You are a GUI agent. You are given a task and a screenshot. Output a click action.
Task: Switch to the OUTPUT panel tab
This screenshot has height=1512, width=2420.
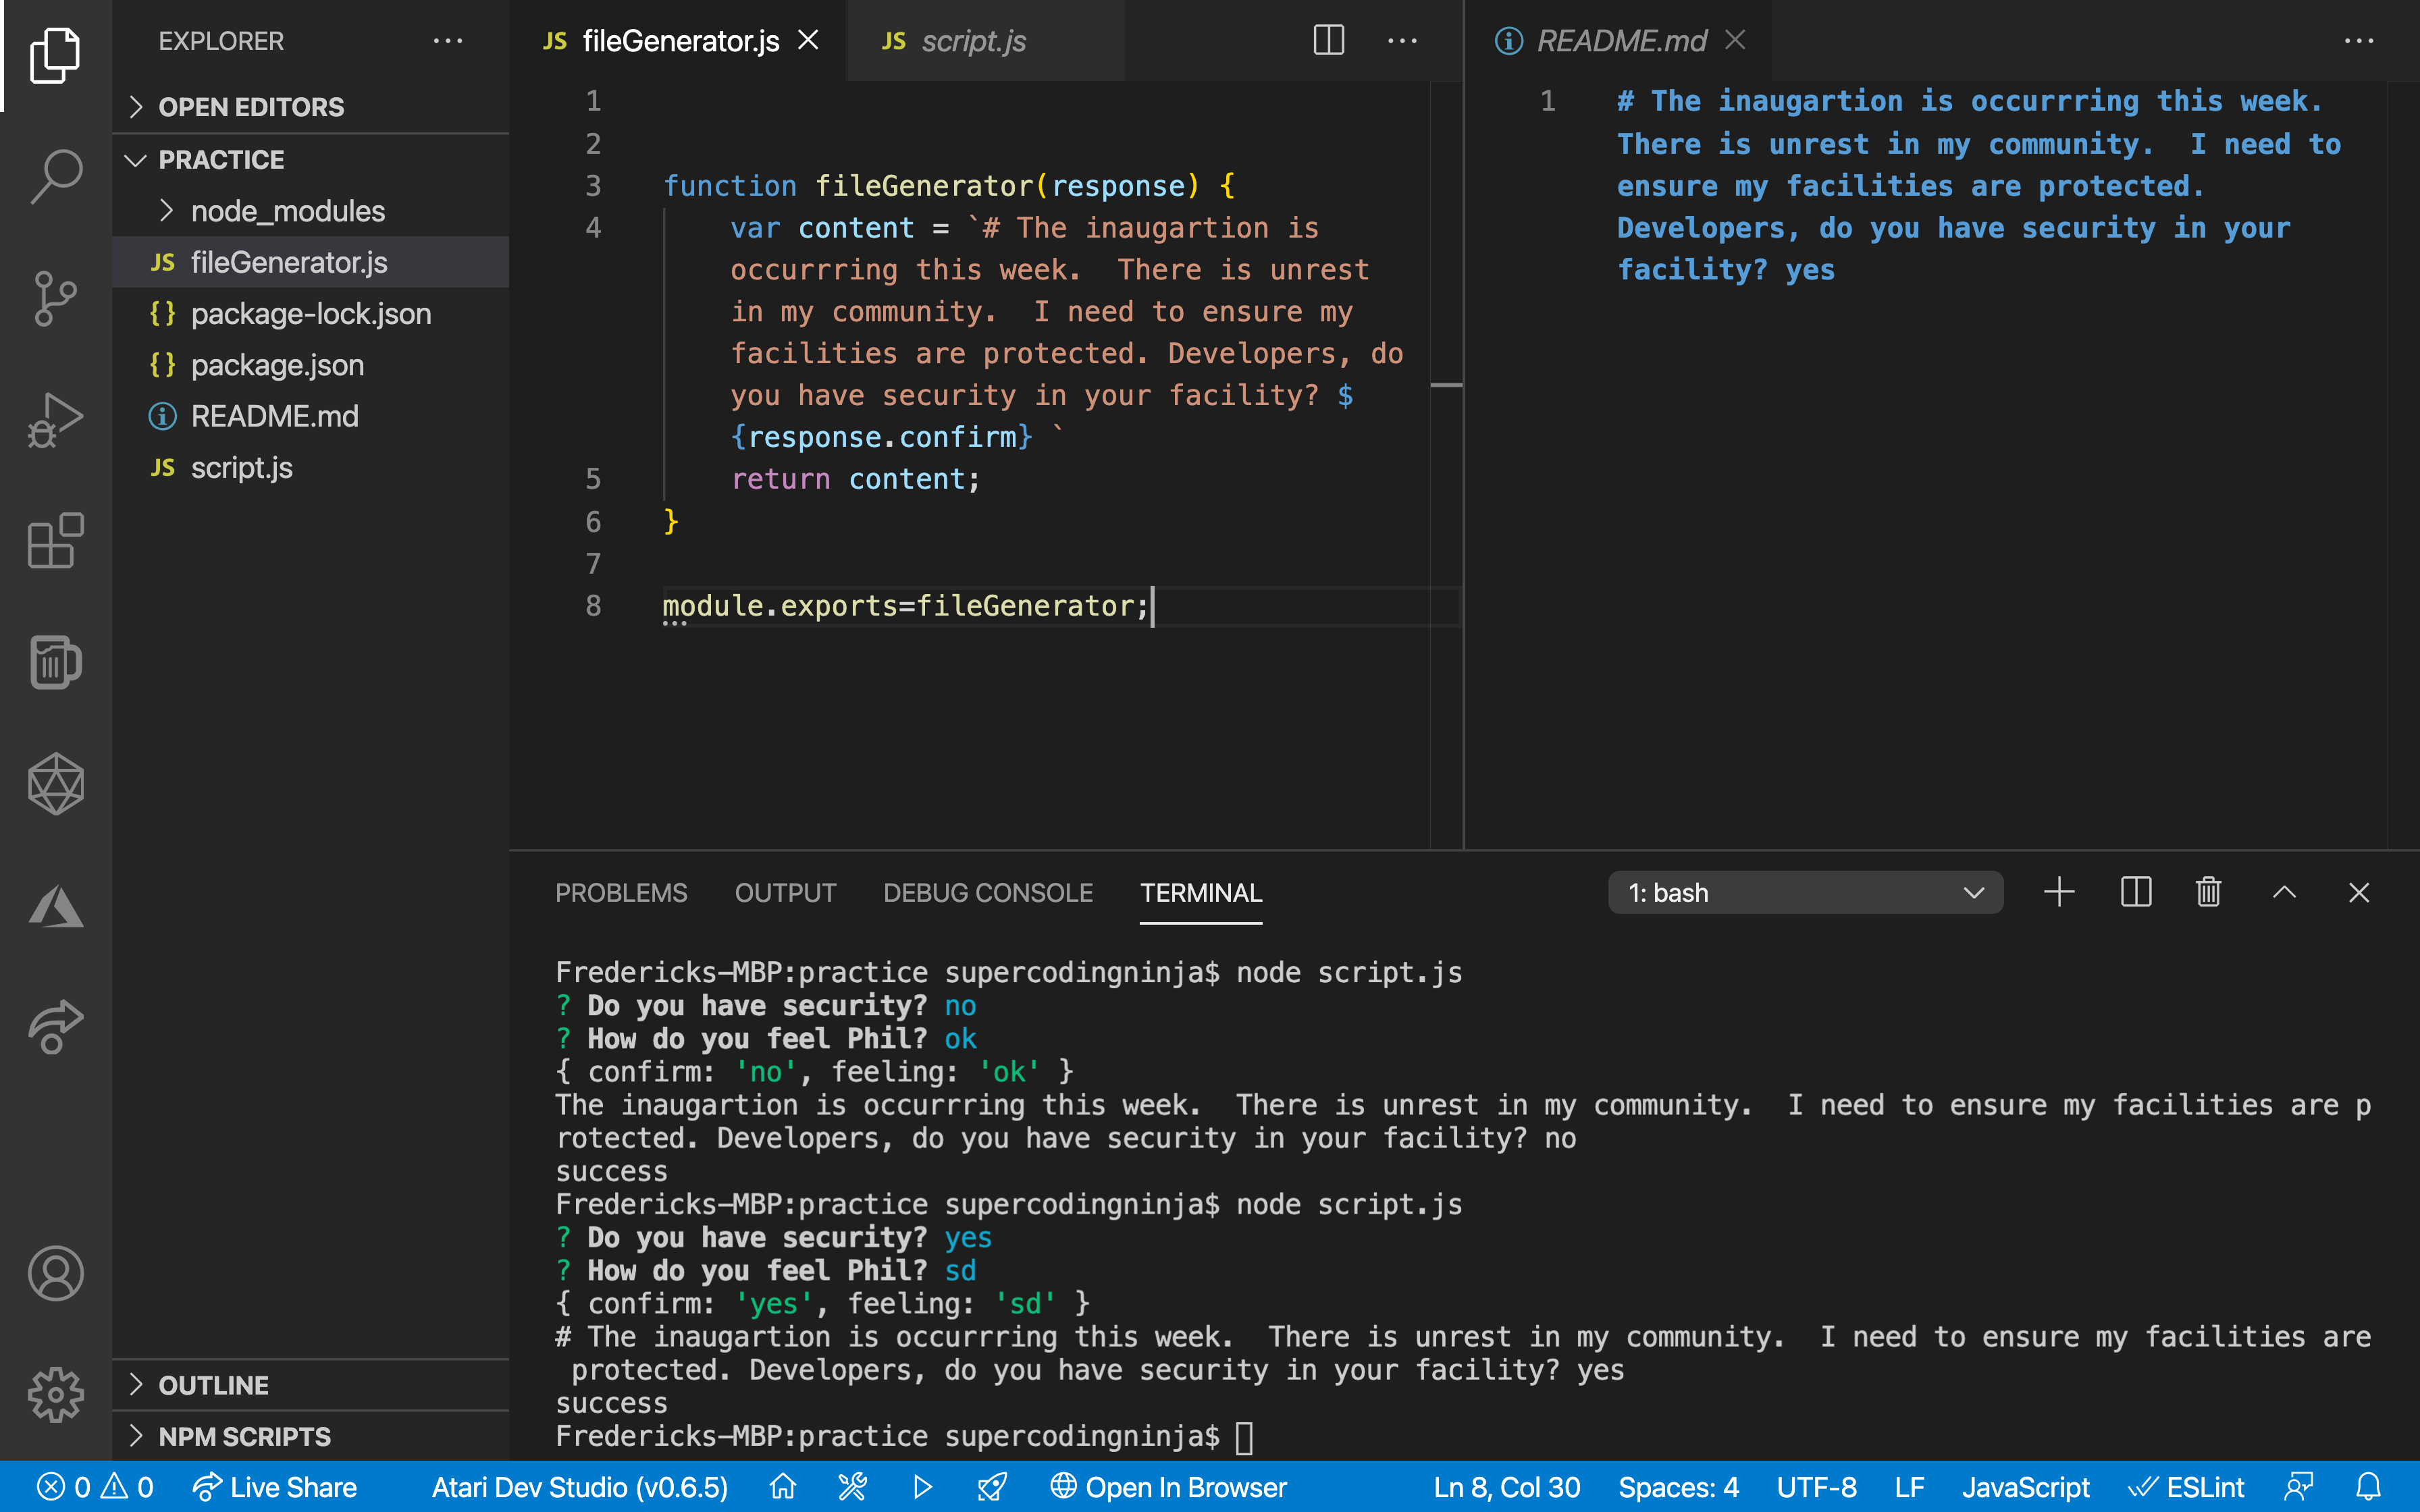785,892
